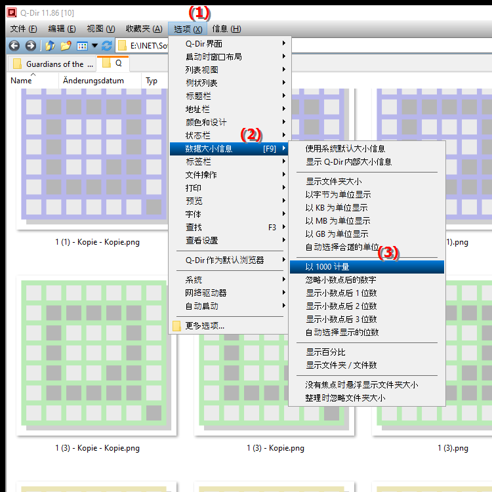This screenshot has height=492, width=492.
Task: Select 显示小数点后 2 位数
Action: pos(367,306)
